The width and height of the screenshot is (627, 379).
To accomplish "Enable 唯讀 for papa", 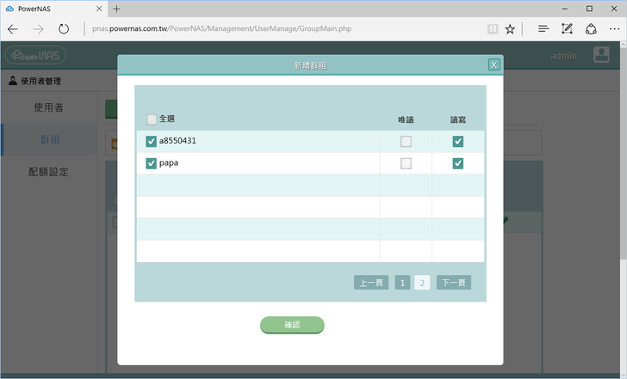I will (406, 163).
